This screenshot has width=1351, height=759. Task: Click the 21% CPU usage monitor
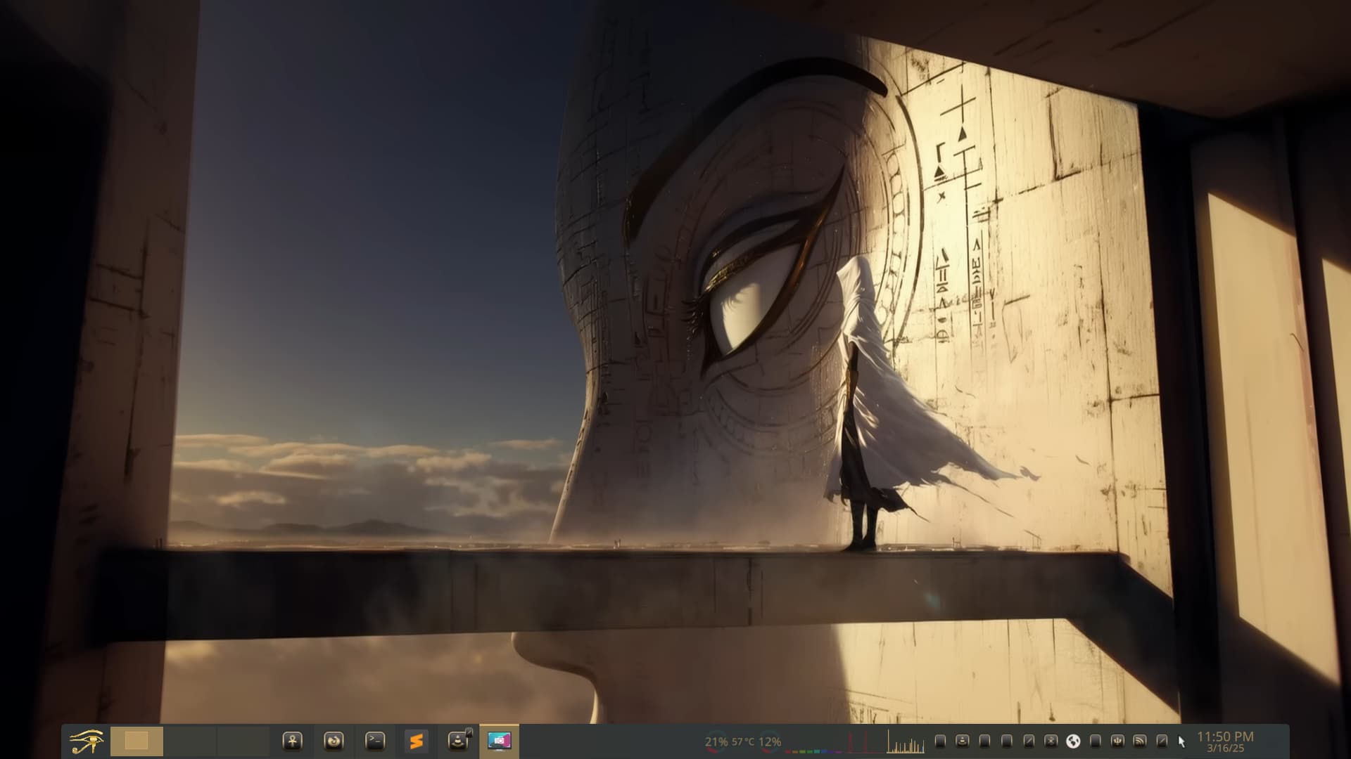[716, 741]
